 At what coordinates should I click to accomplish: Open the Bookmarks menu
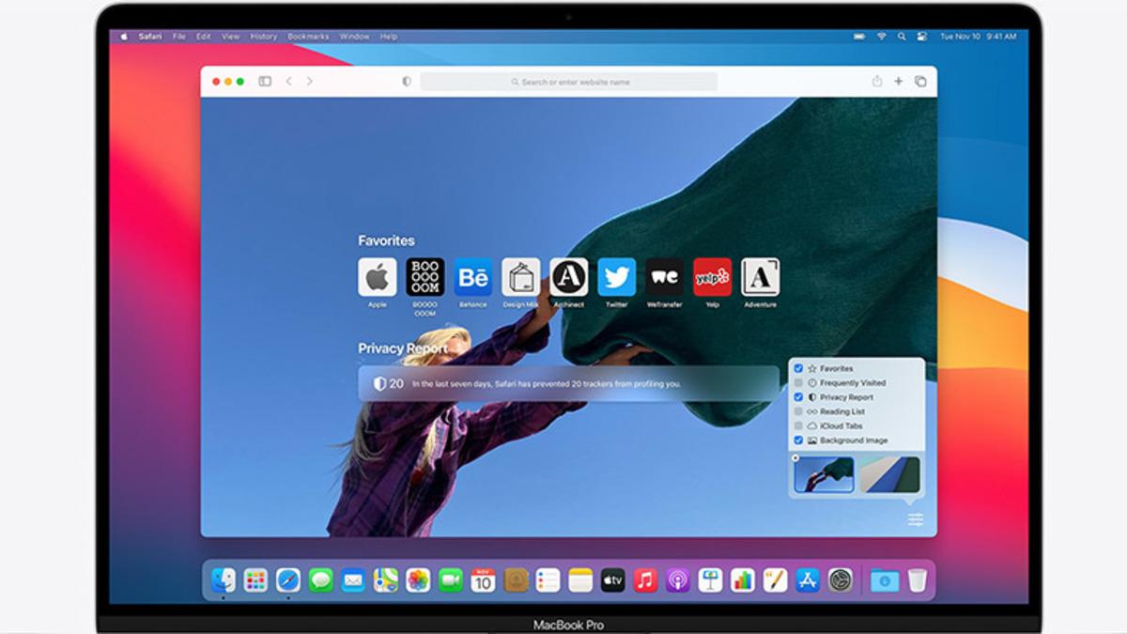(x=308, y=37)
